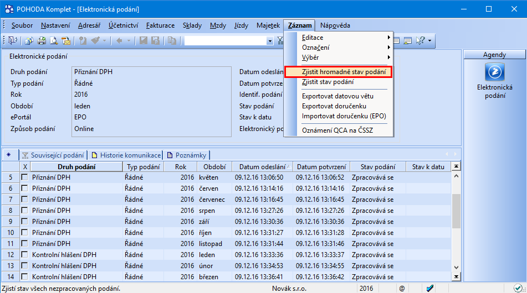527x293 pixels.
Task: Jump to last record with bottom arrow button
Action: pos(456,276)
